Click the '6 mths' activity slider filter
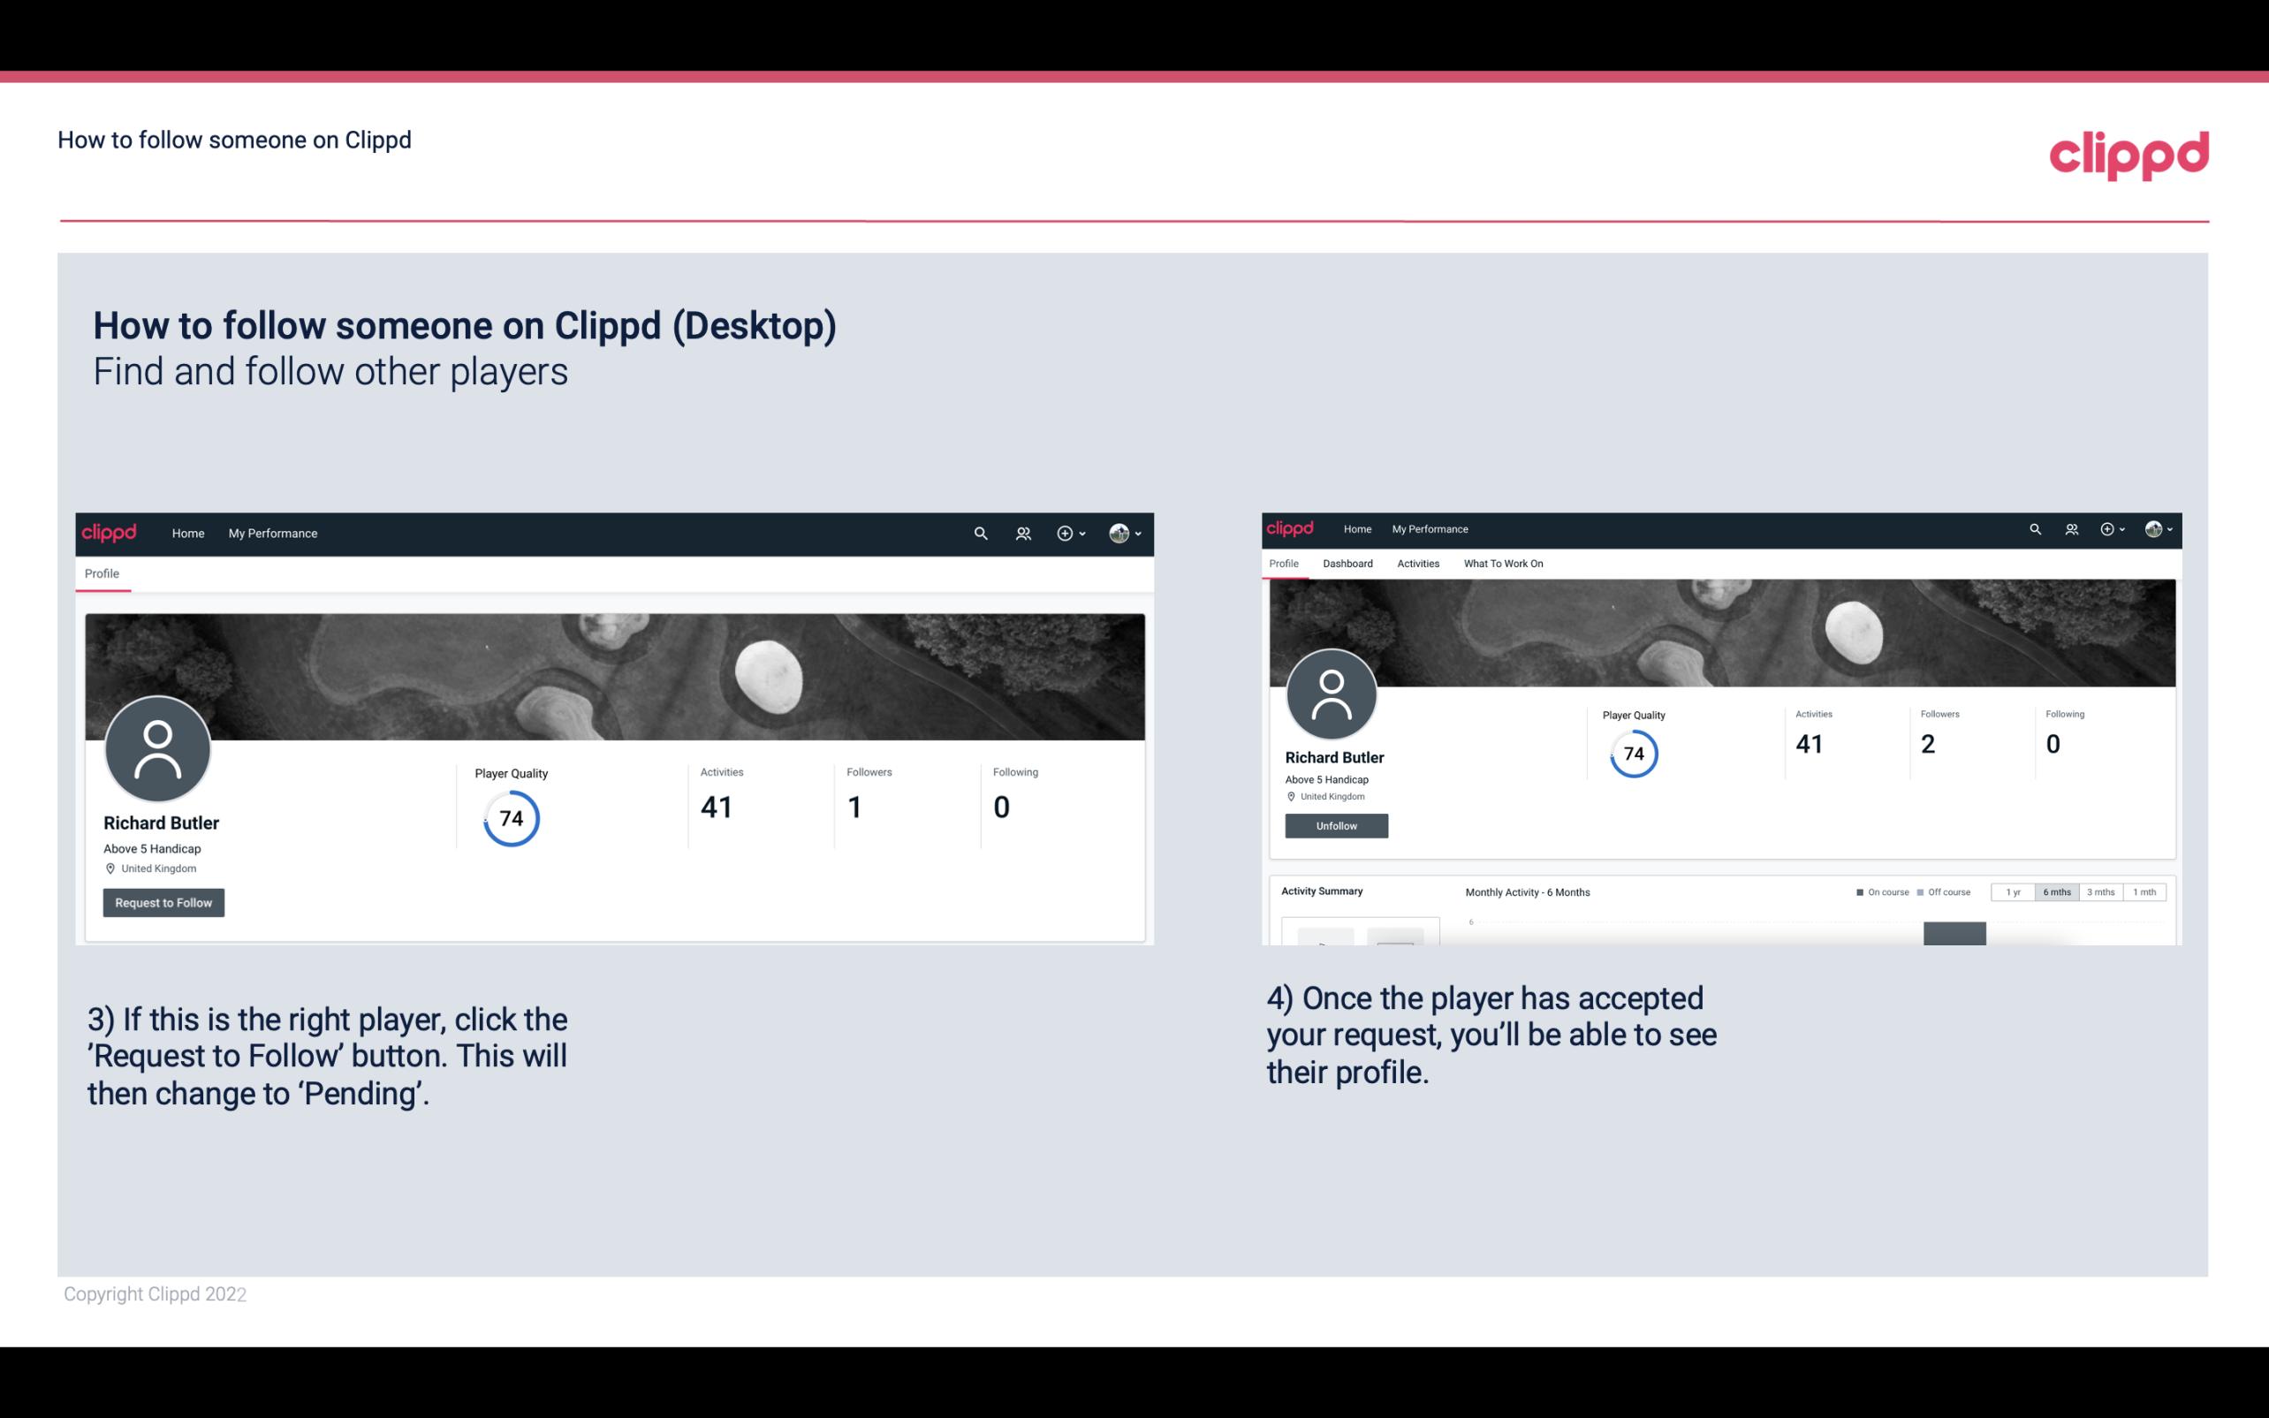 (x=2057, y=892)
